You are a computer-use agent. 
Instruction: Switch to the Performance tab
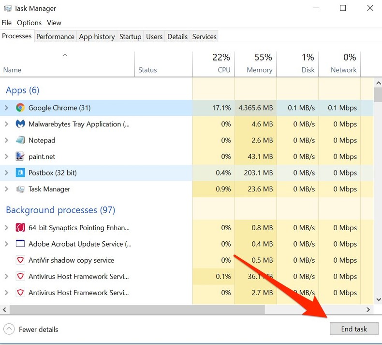[x=55, y=36]
